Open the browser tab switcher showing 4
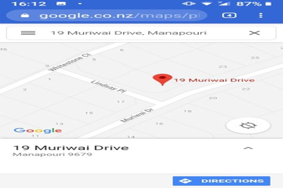Image resolution: width=283 pixels, height=188 pixels. (x=229, y=15)
